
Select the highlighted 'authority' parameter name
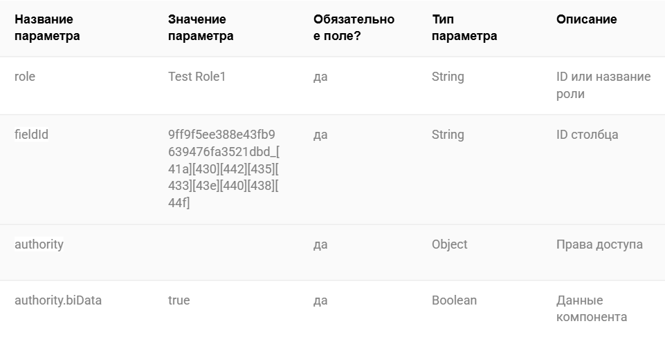click(x=39, y=244)
